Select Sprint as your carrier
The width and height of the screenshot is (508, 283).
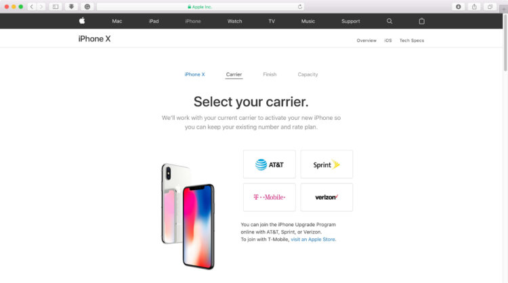click(326, 164)
